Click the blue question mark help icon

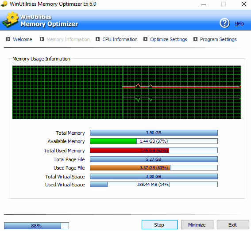click(224, 23)
